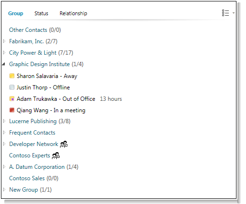Select the New Group (1/1) heading
This screenshot has height=204, width=246.
point(31,190)
